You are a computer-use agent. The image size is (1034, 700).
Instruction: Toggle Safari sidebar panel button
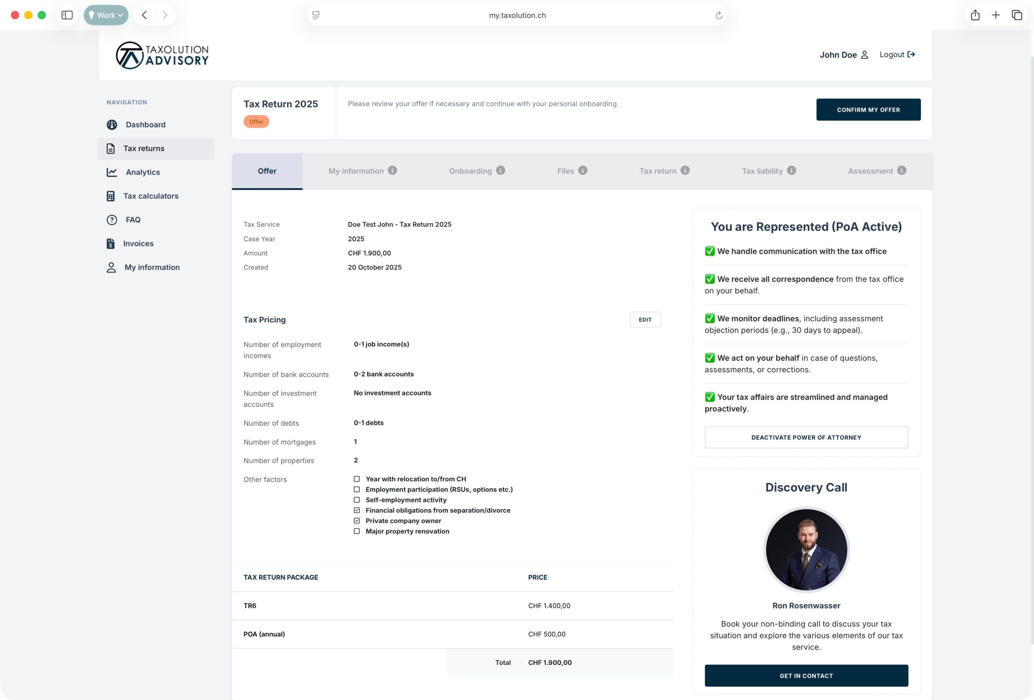tap(67, 15)
